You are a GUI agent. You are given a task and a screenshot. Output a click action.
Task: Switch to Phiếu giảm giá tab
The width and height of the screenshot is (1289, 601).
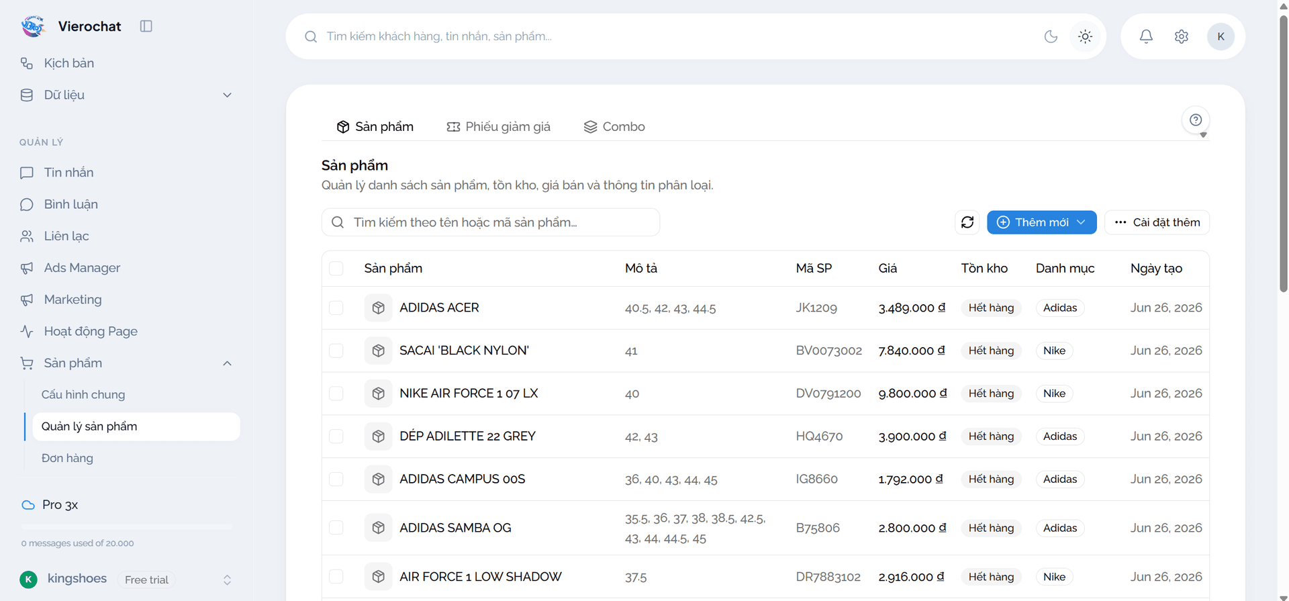[498, 127]
